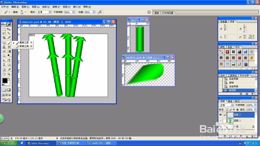Select the Move tool
Image resolution: width=260 pixels, height=146 pixels.
[x=9, y=29]
